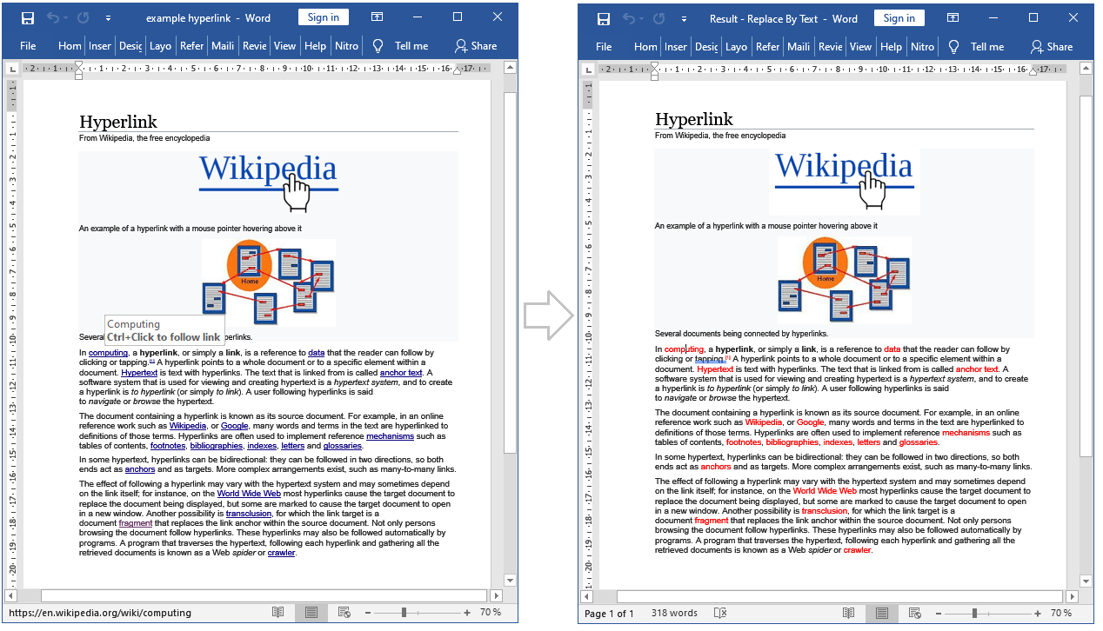The height and width of the screenshot is (631, 1103).
Task: Open the Mailings tab in right window
Action: click(x=799, y=46)
